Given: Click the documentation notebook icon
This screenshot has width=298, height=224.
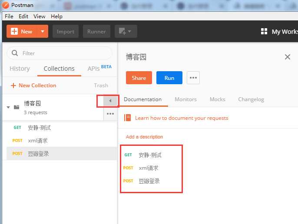Looking at the screenshot, I should [128, 118].
